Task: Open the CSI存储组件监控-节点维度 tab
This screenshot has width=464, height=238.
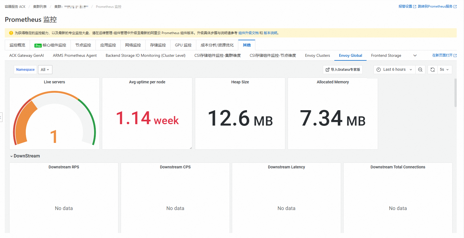Action: [273, 55]
